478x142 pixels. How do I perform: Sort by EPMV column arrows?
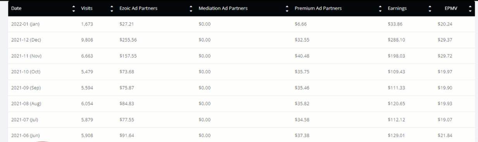pyautogui.click(x=470, y=8)
